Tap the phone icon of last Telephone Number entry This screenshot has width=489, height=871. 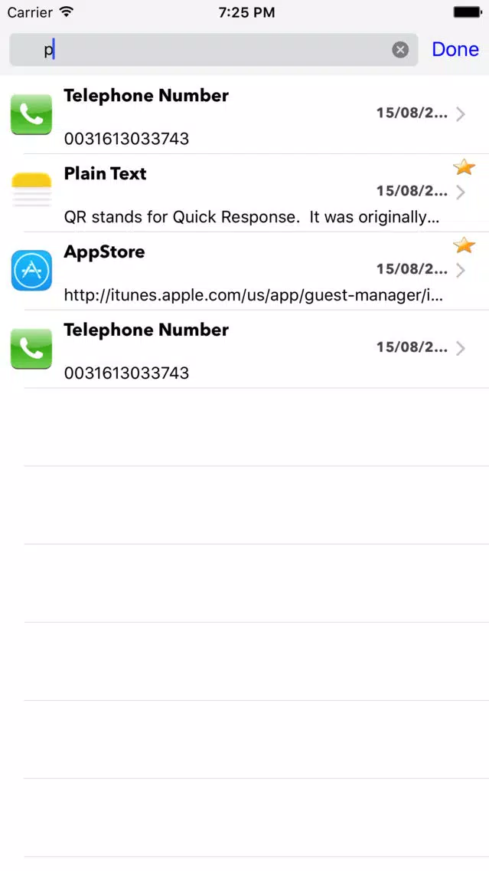coord(31,349)
